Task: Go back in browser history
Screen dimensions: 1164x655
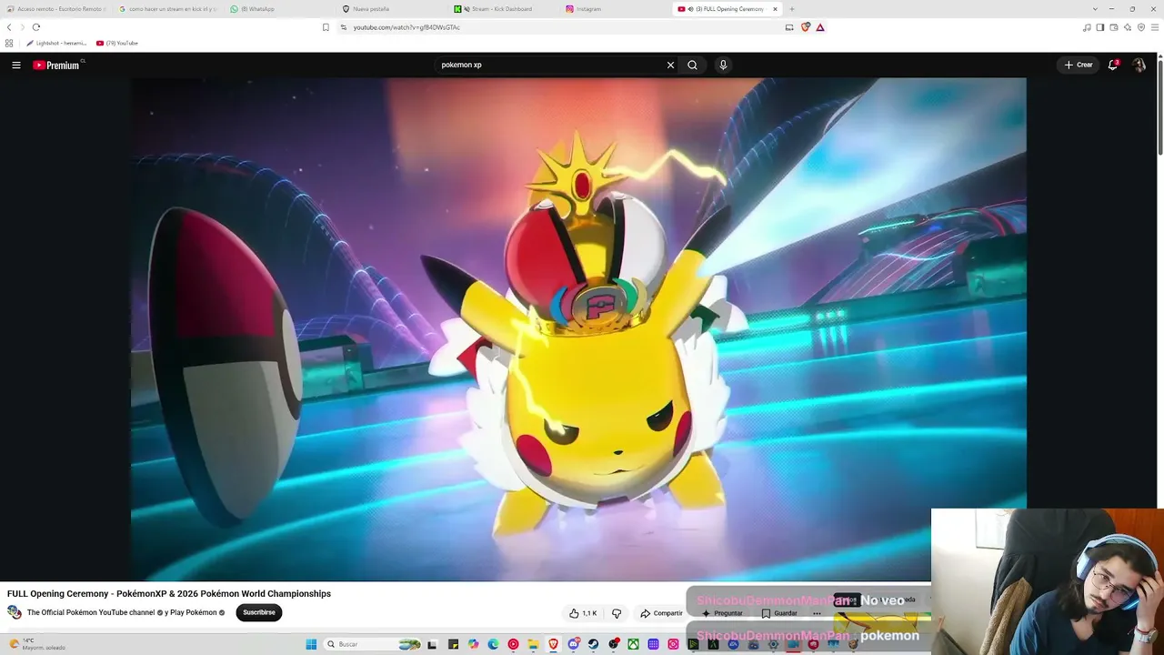Action: [x=9, y=27]
